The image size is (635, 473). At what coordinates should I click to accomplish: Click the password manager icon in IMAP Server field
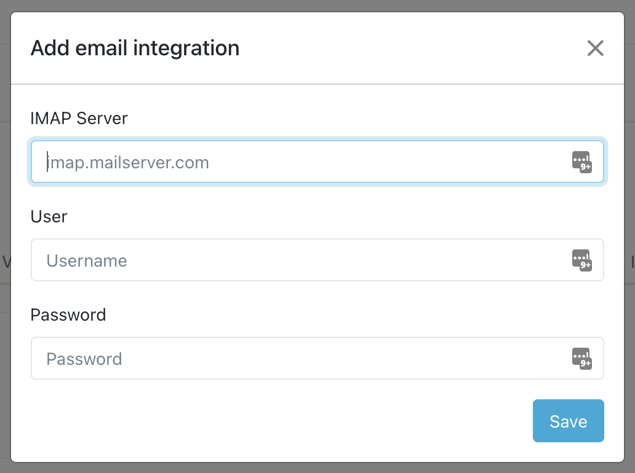[581, 162]
